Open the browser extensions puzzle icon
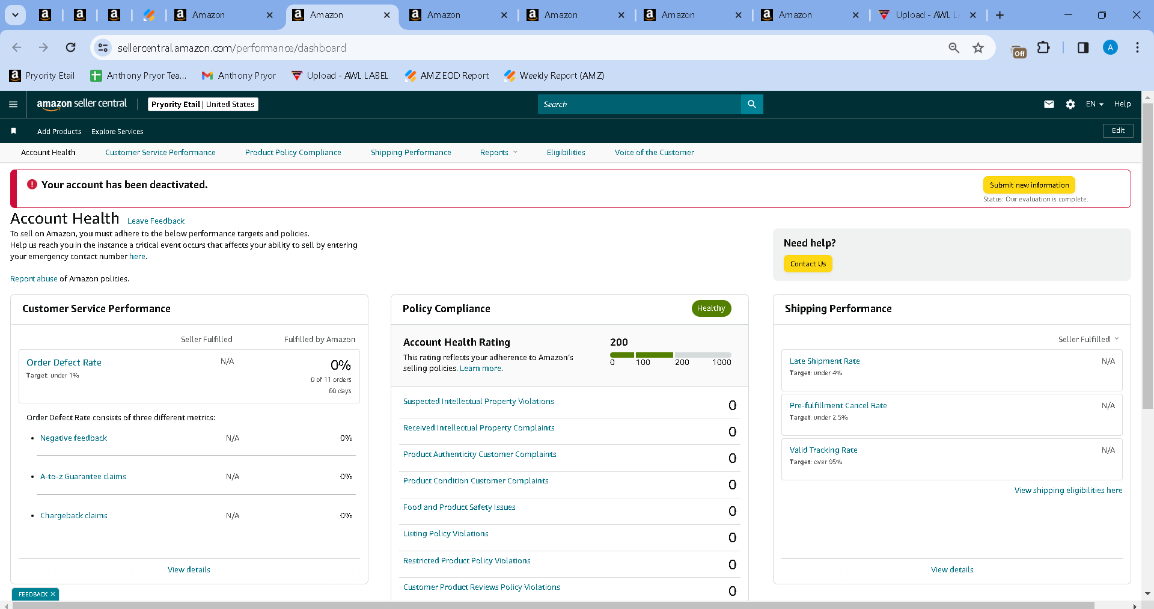1154x609 pixels. tap(1044, 47)
